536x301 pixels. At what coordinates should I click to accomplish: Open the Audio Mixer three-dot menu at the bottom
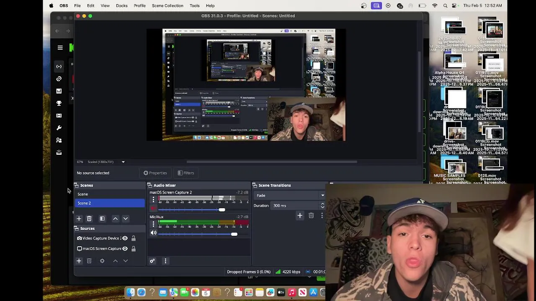pos(165,261)
